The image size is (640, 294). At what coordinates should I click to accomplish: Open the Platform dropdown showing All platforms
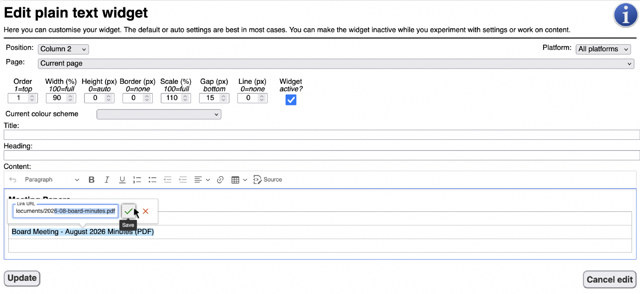[603, 49]
